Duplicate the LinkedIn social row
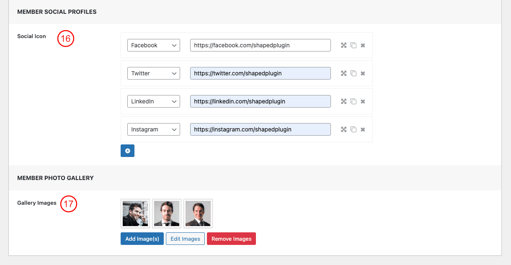 (x=353, y=101)
